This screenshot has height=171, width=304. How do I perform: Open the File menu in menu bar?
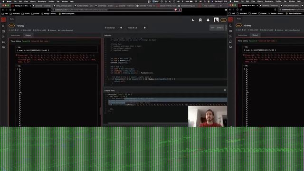pos(15,1)
